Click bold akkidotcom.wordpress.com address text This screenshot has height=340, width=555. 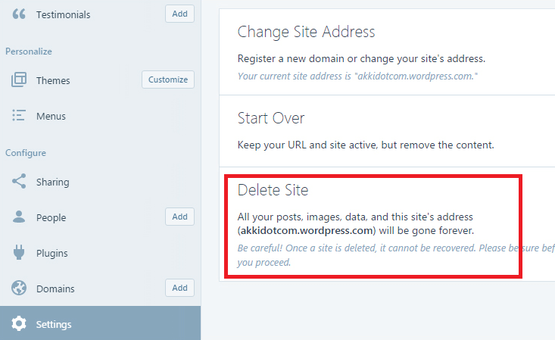(x=307, y=230)
